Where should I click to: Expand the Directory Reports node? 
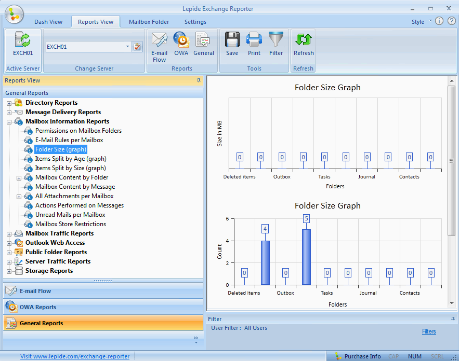pyautogui.click(x=9, y=103)
